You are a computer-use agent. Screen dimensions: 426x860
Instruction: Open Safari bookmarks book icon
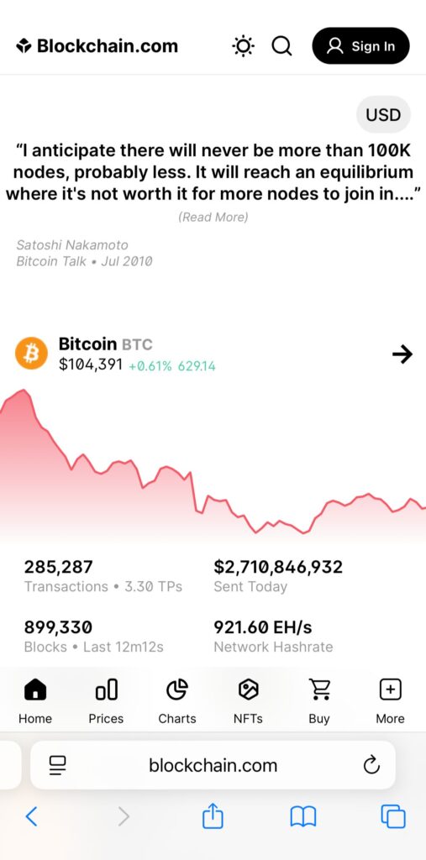pos(303,817)
